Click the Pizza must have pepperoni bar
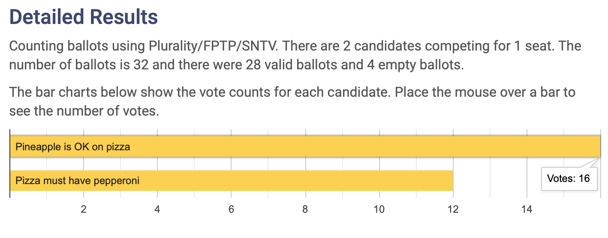 coord(232,181)
